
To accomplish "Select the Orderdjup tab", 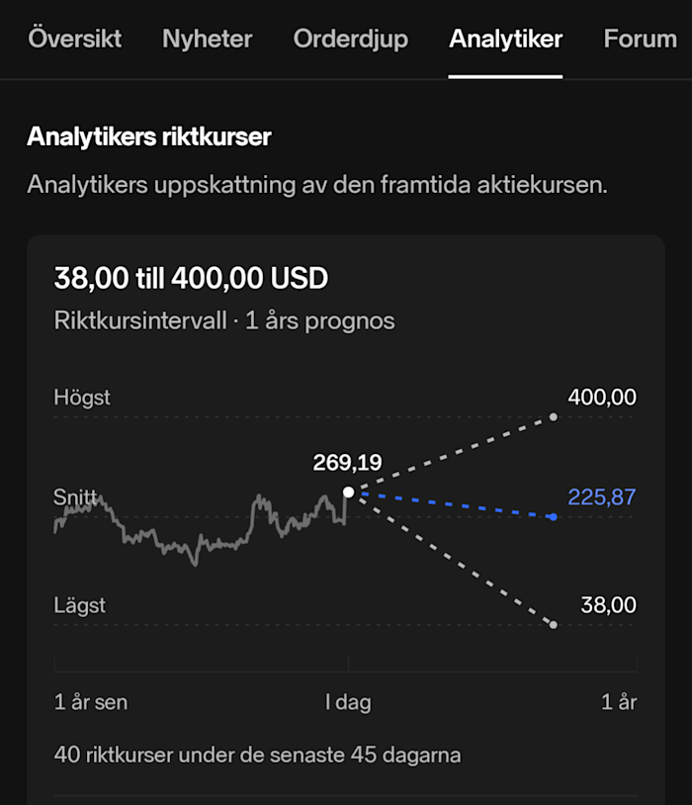I will point(349,39).
